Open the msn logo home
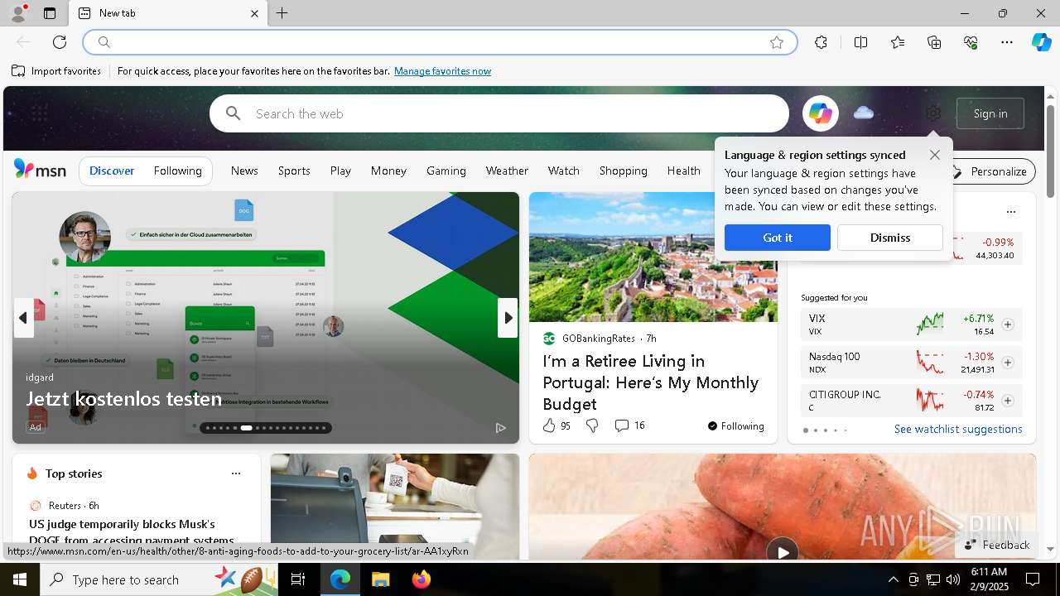This screenshot has width=1060, height=596. 40,170
